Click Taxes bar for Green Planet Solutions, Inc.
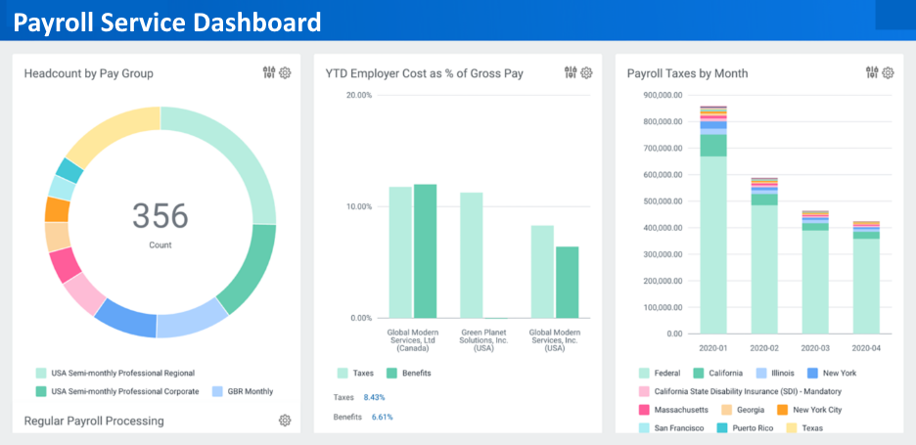The height and width of the screenshot is (445, 916). [472, 255]
